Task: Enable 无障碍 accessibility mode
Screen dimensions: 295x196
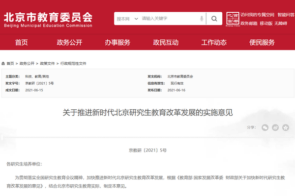Action: pos(281,24)
